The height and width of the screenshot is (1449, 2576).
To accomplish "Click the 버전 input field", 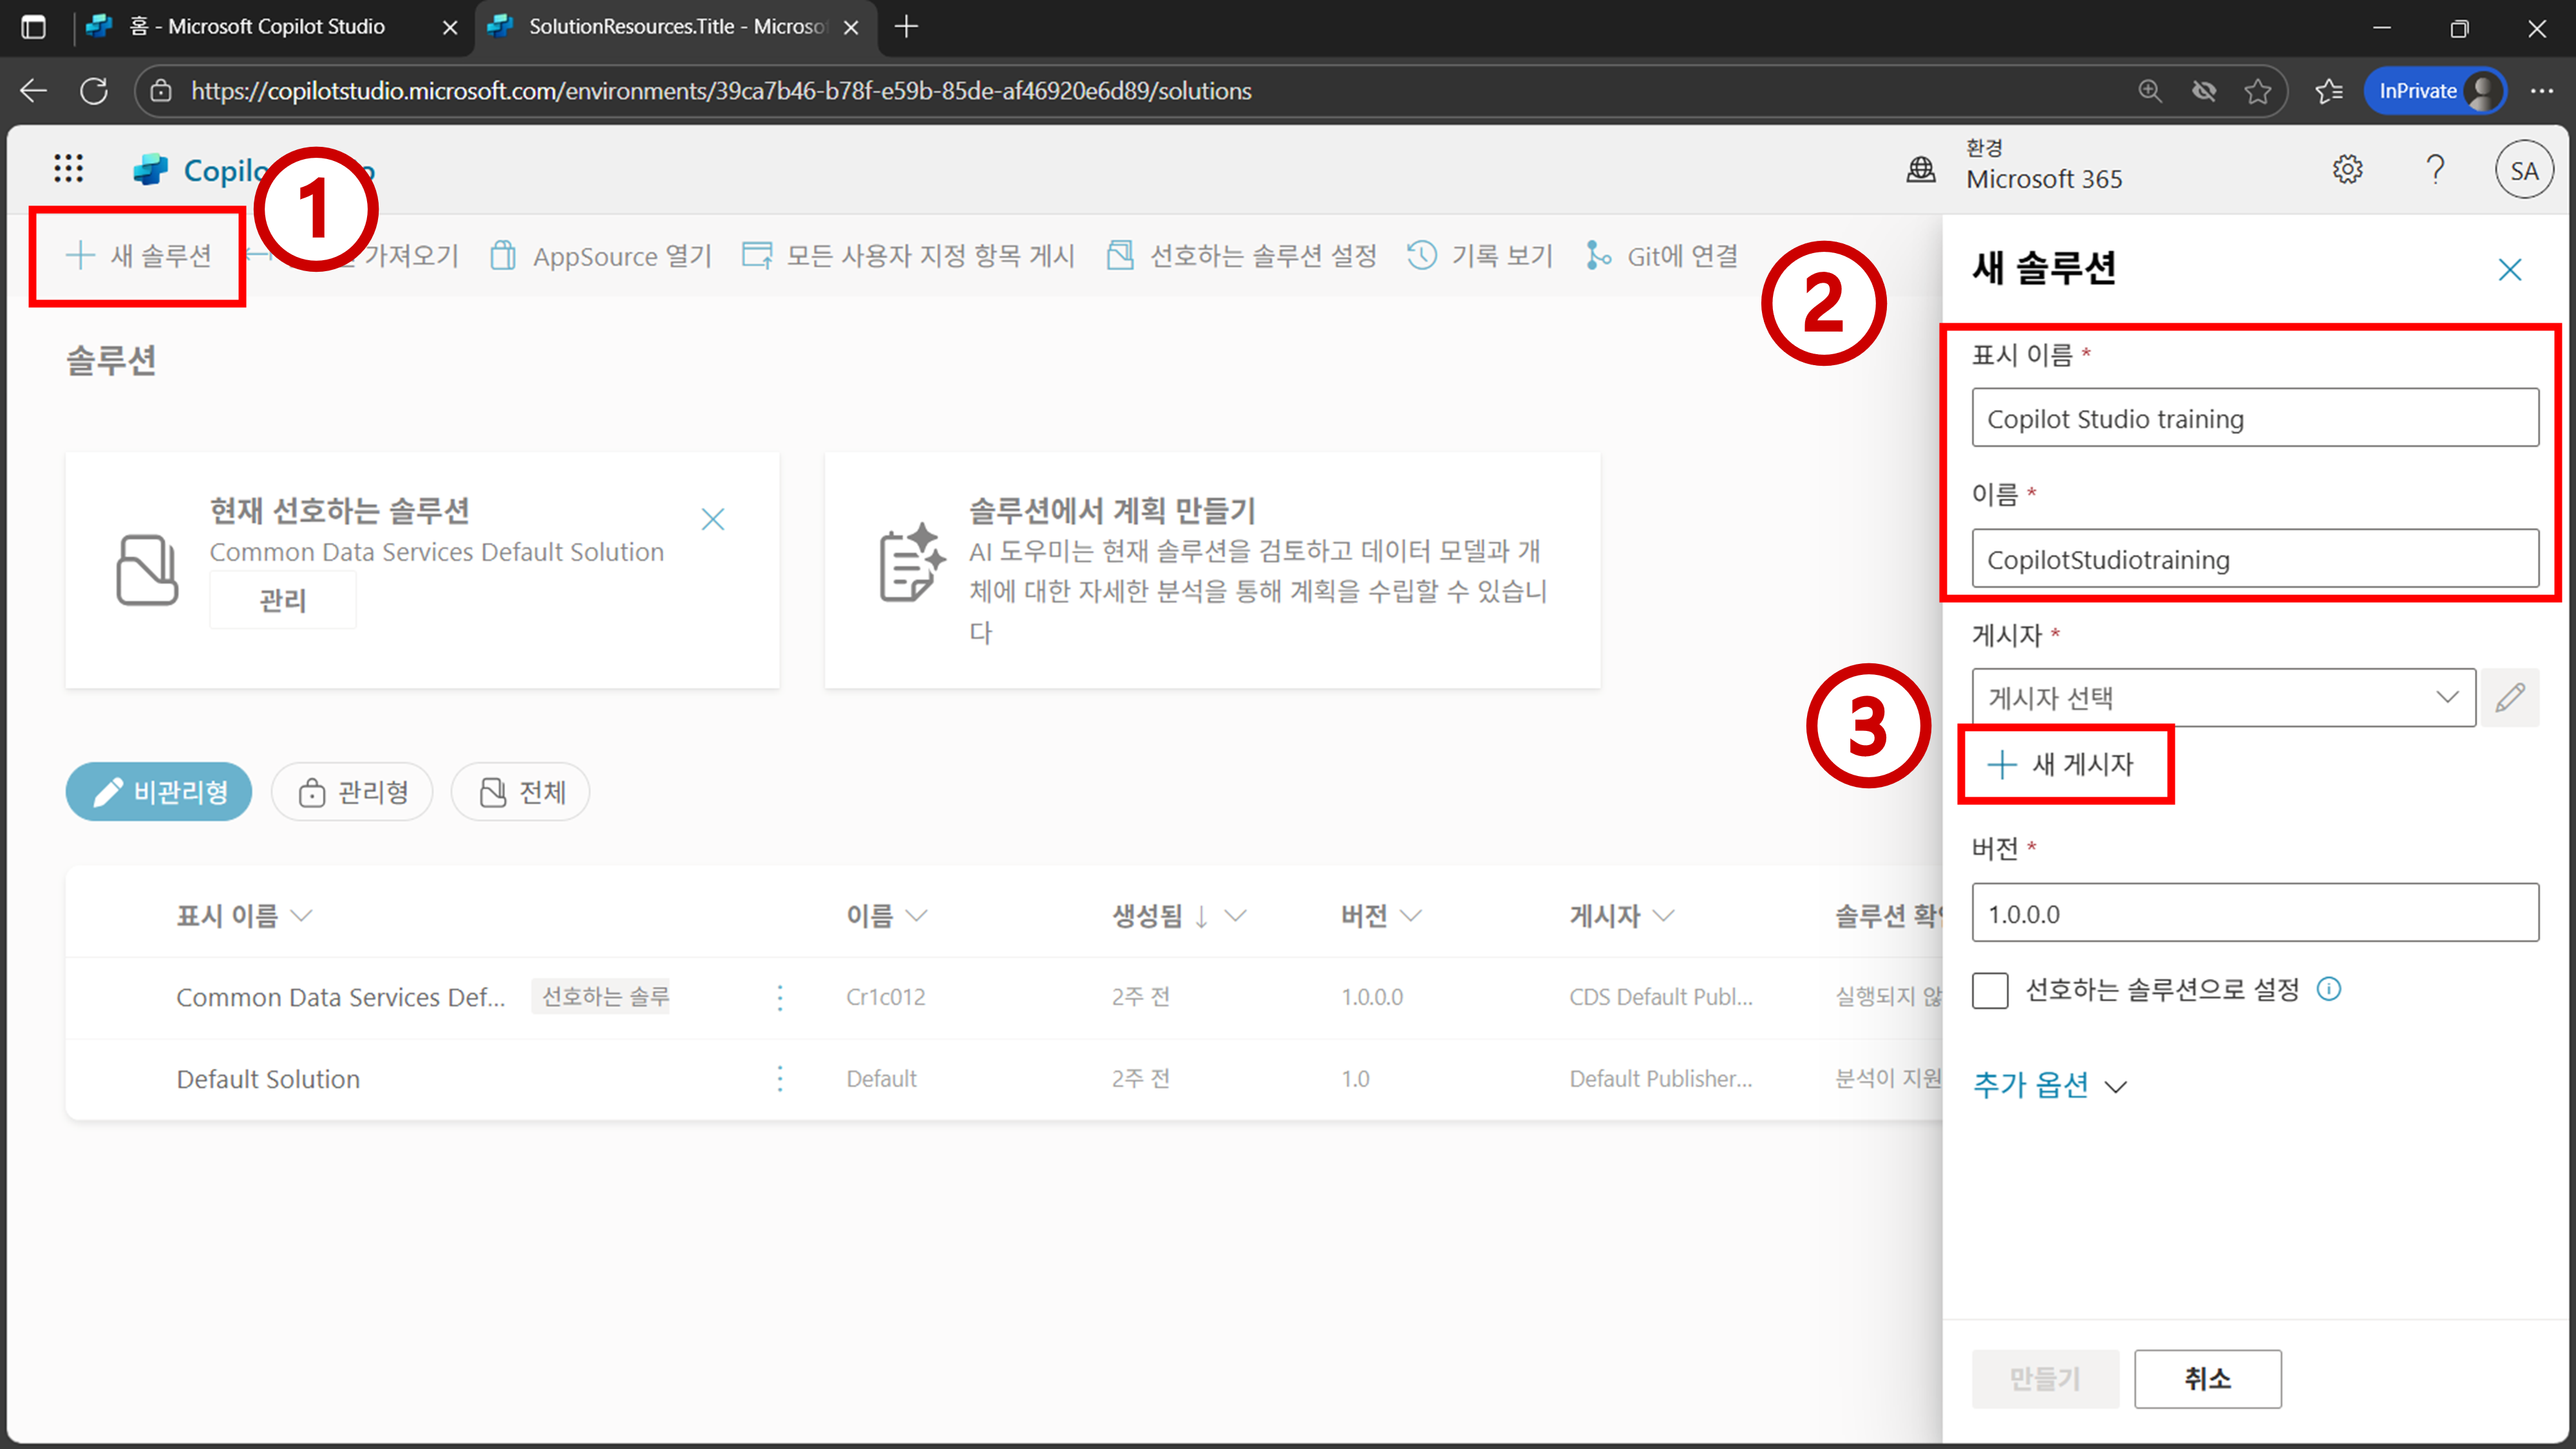I will pyautogui.click(x=2254, y=913).
